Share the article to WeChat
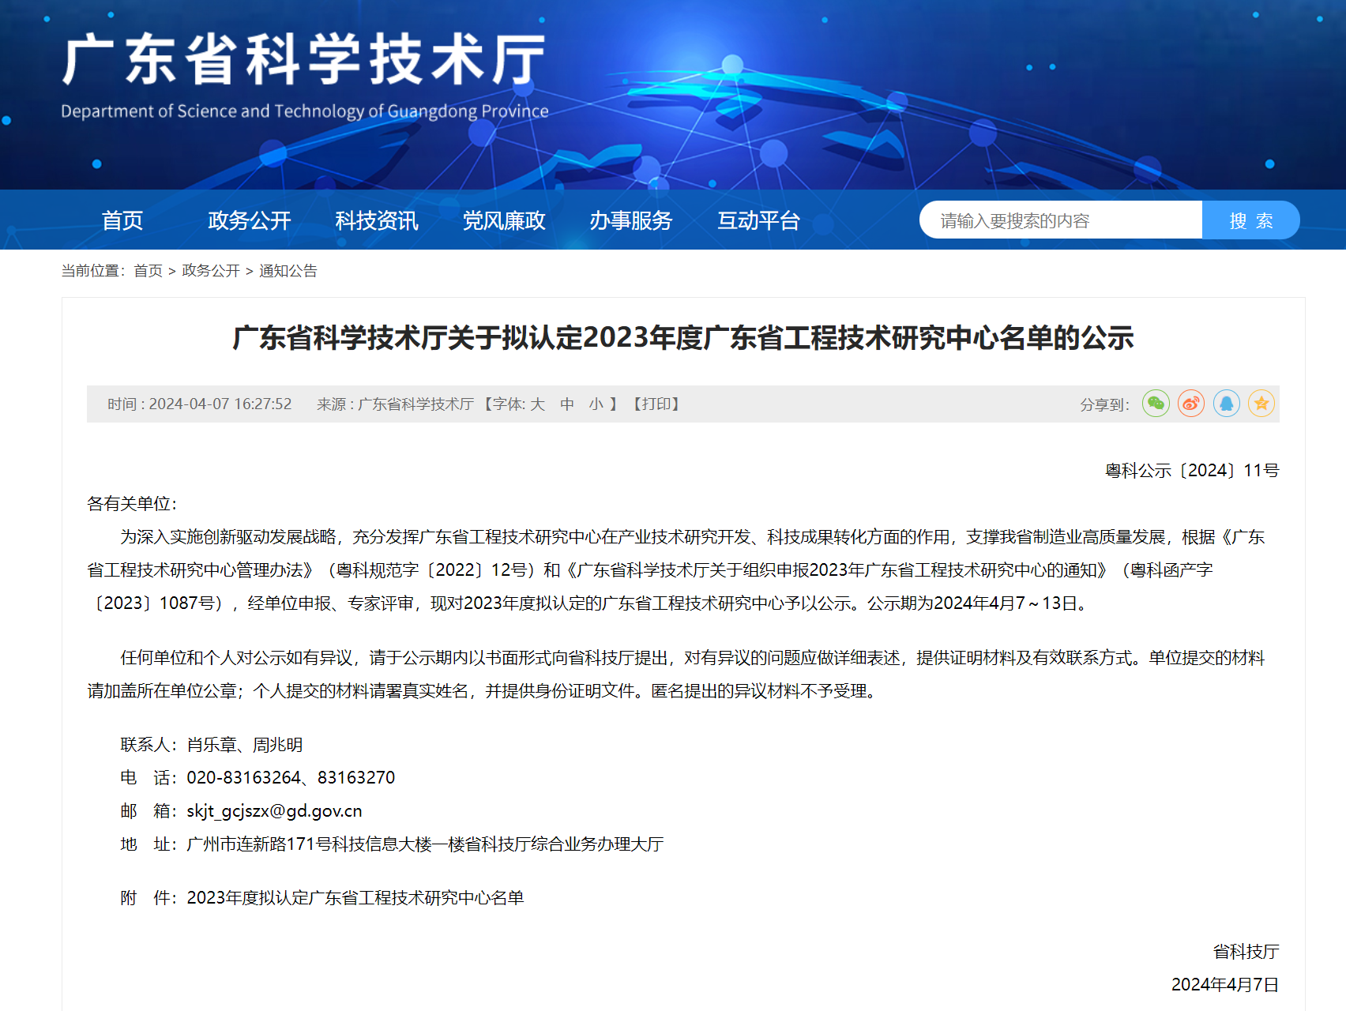 tap(1156, 403)
